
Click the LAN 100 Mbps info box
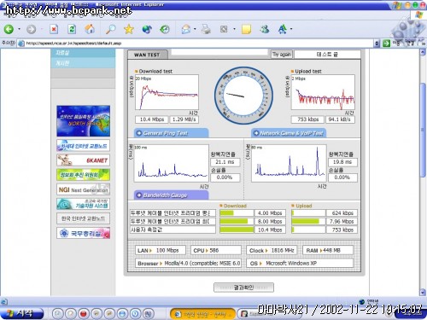coord(161,250)
